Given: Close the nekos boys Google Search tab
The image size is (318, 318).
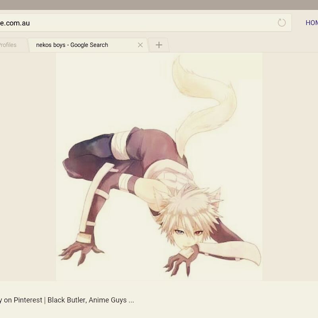Looking at the screenshot, I should (140, 45).
